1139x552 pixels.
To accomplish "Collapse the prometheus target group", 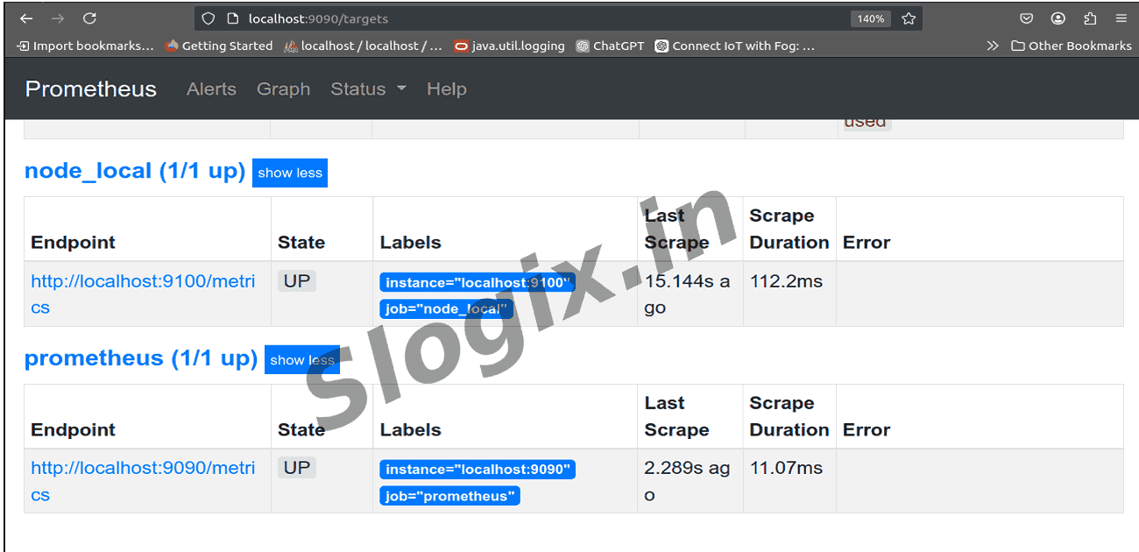I will pyautogui.click(x=302, y=360).
